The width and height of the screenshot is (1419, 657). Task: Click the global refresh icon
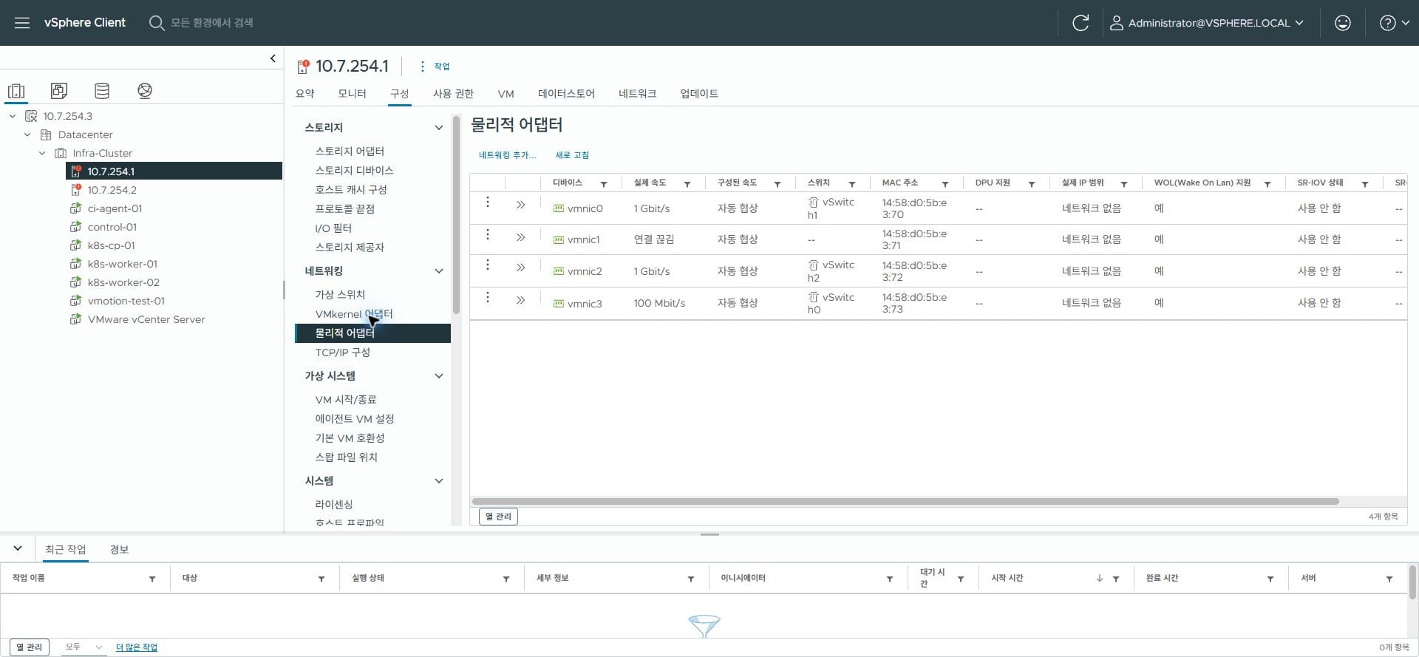coord(1081,23)
